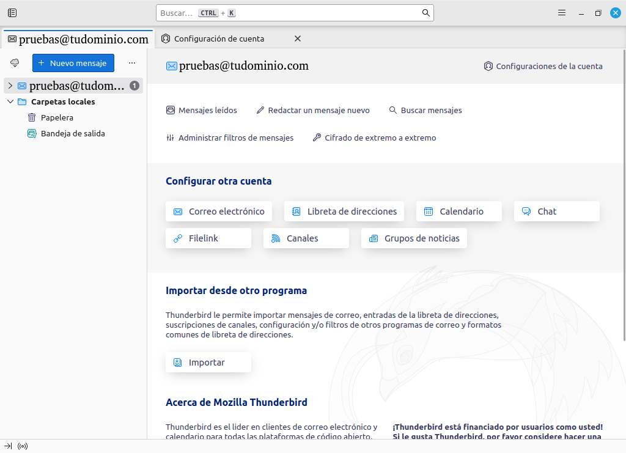Set up a new Calendario
626x453 pixels.
tap(459, 212)
